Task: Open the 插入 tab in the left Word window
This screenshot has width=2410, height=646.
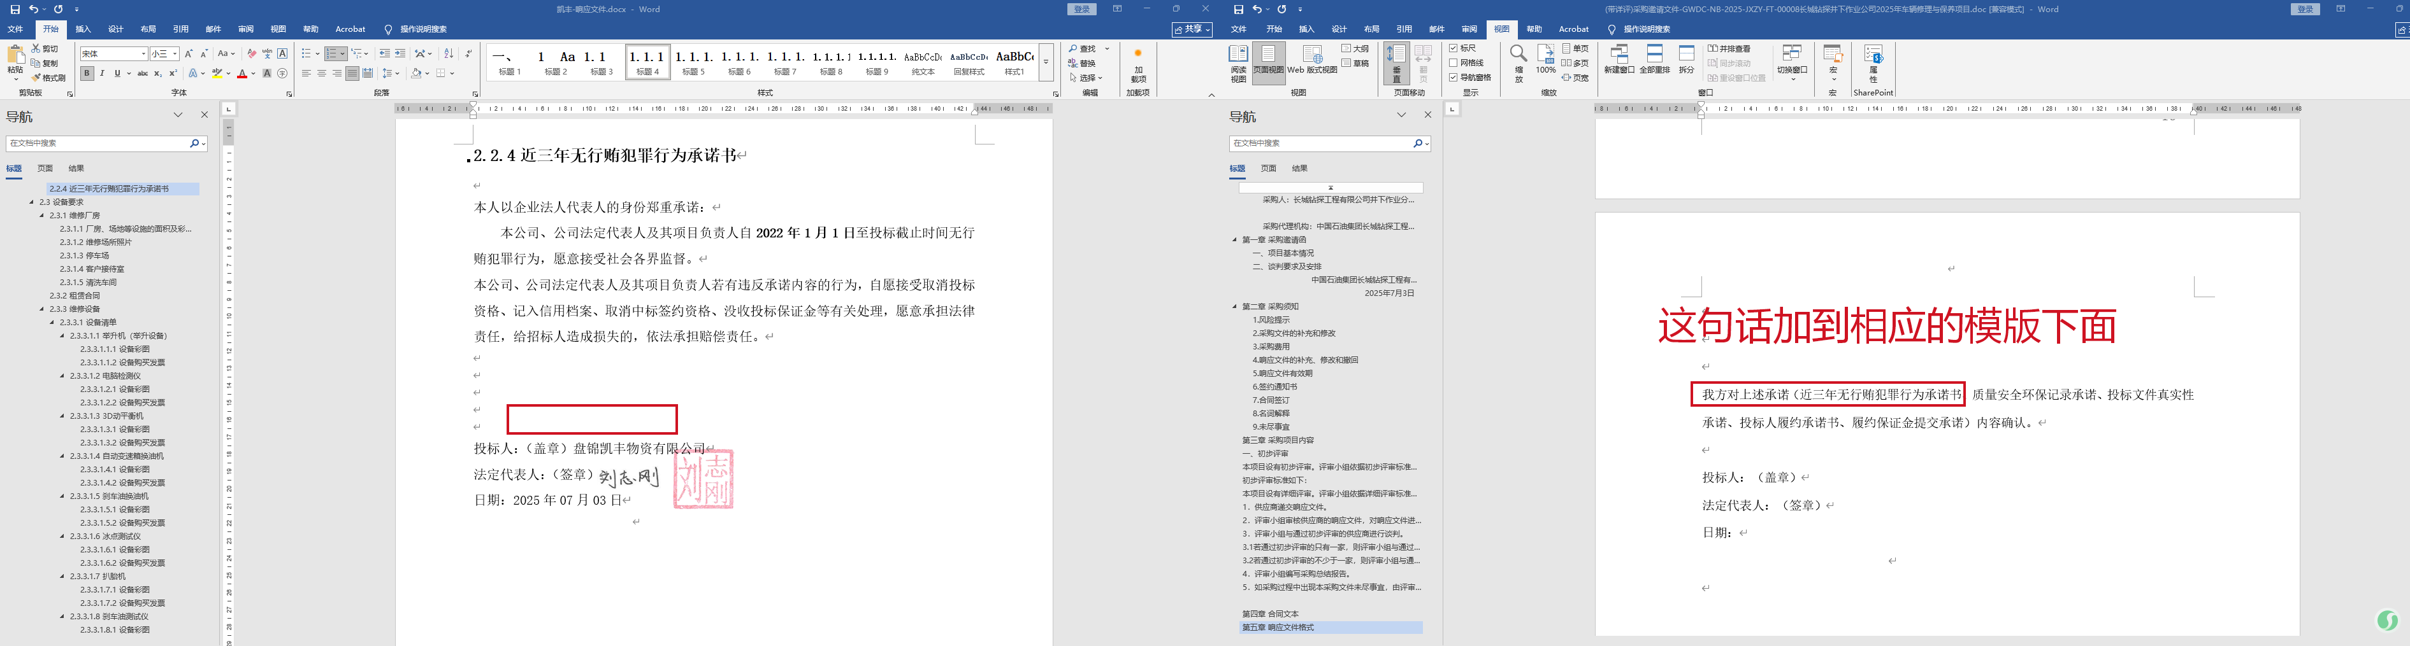Action: point(83,29)
